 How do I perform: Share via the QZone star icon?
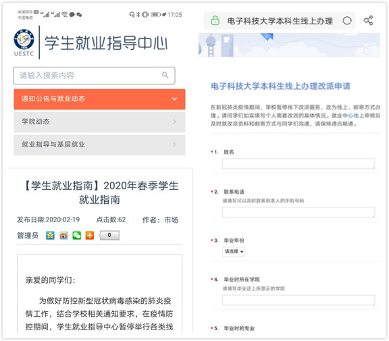(50, 235)
